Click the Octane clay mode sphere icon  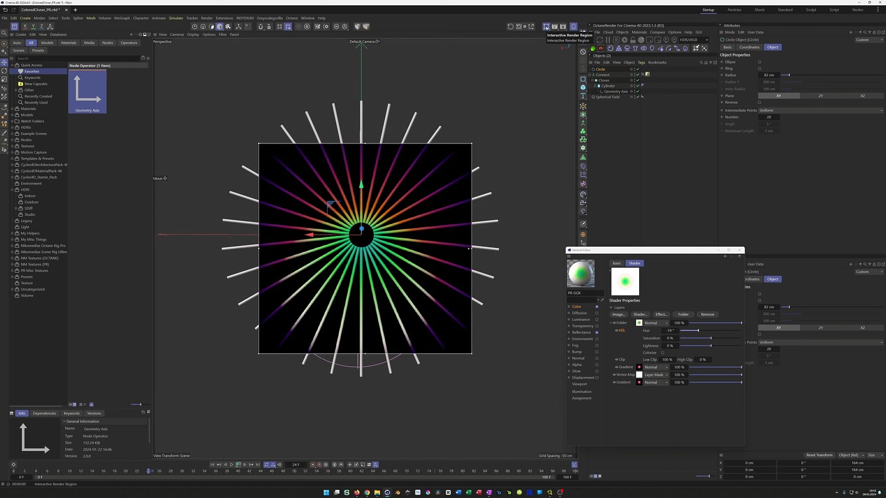(641, 40)
